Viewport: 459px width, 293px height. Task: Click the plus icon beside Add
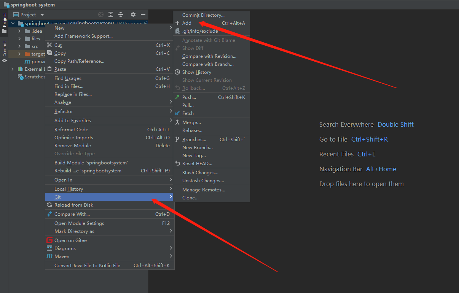click(x=177, y=23)
